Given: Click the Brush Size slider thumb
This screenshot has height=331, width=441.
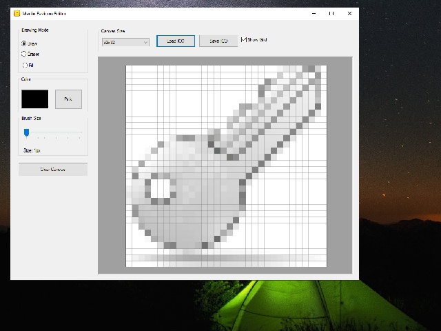Looking at the screenshot, I should pos(26,132).
